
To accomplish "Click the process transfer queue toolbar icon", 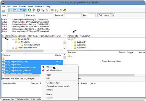I will point(34,10).
